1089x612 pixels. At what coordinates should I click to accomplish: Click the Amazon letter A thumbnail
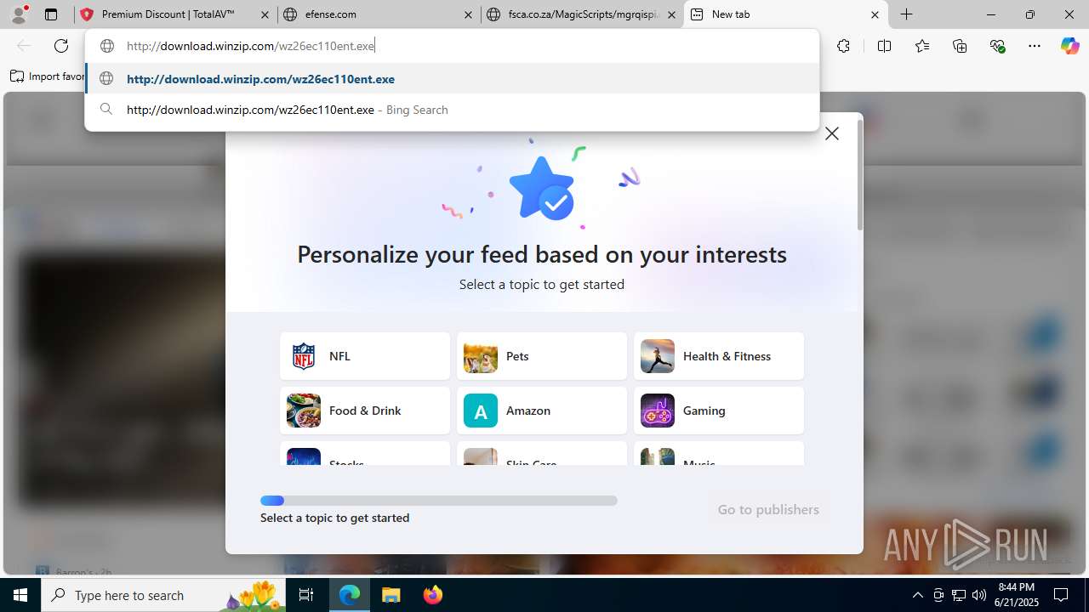pos(481,411)
